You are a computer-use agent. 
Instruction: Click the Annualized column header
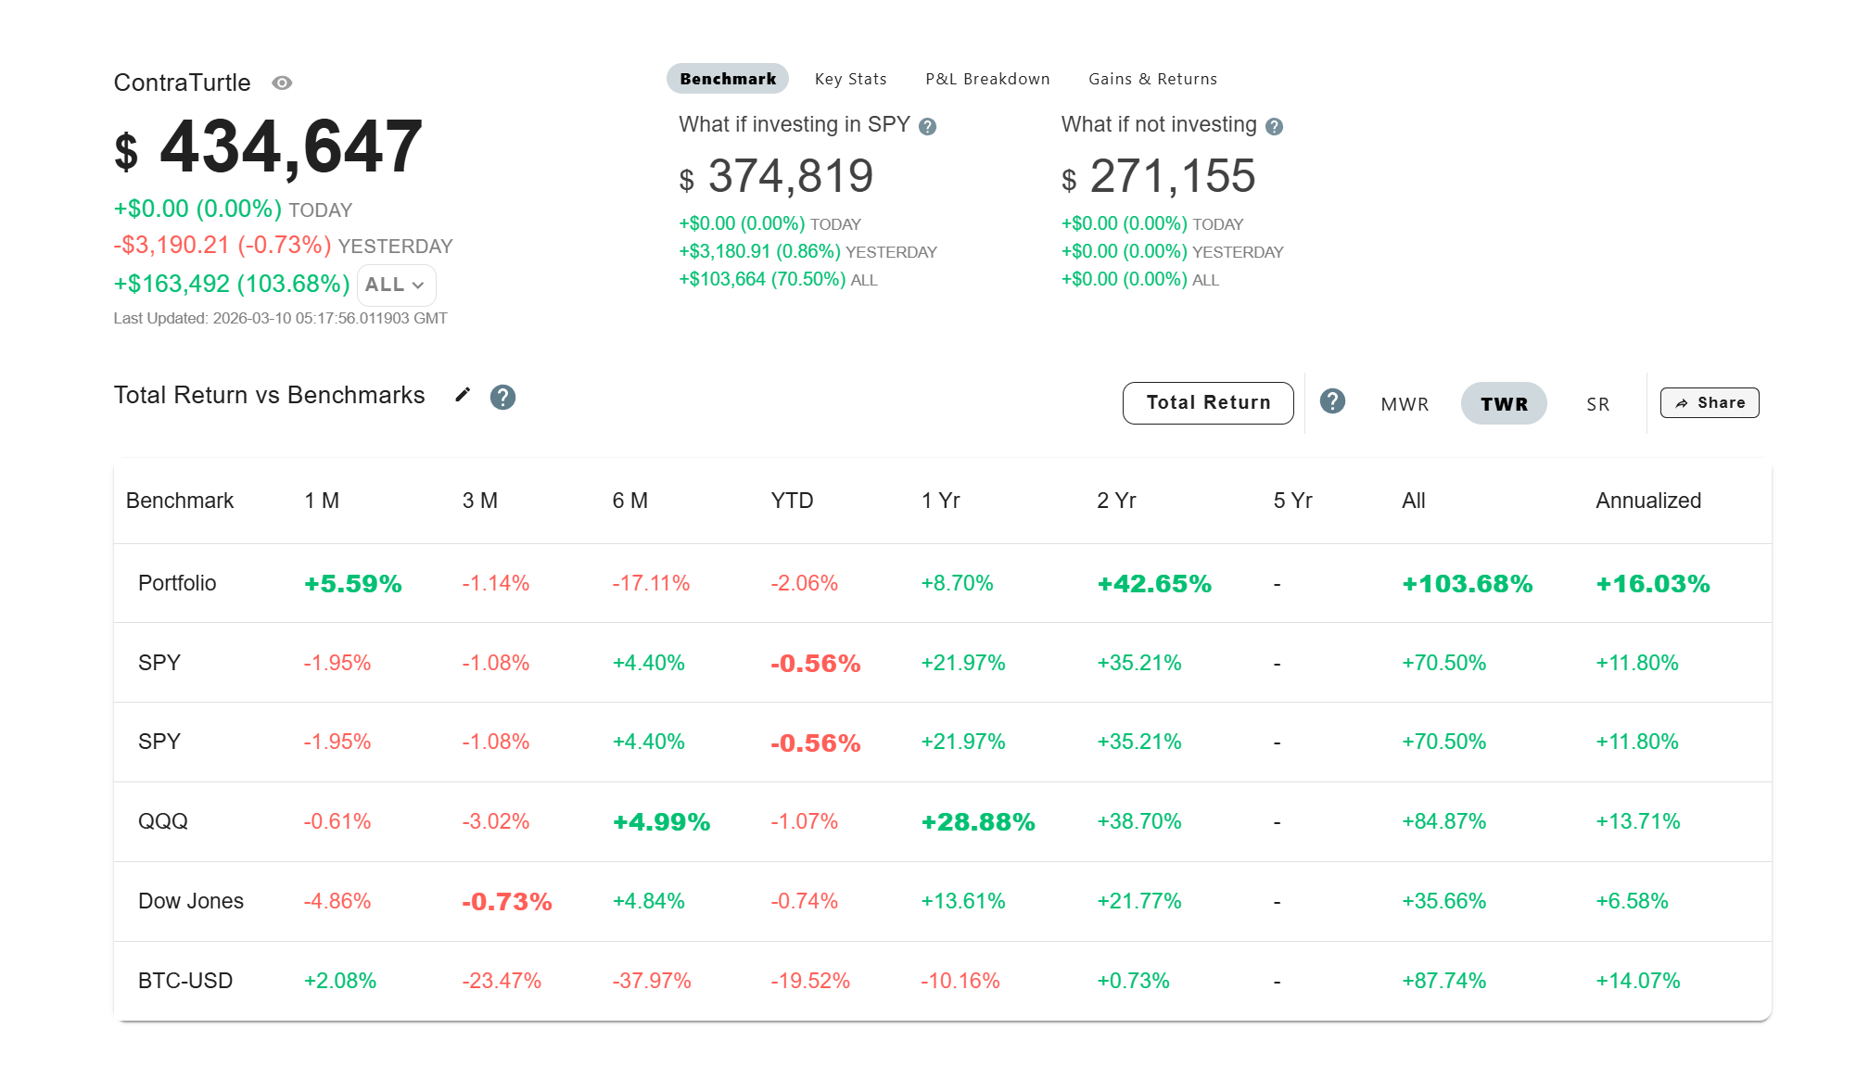(1647, 501)
